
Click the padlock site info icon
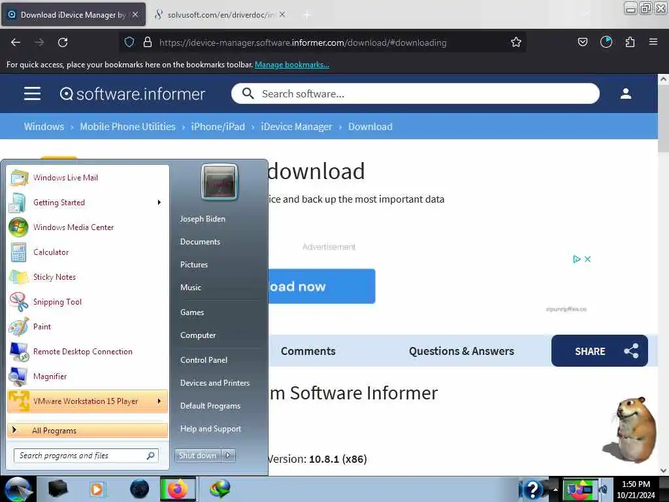pyautogui.click(x=148, y=42)
